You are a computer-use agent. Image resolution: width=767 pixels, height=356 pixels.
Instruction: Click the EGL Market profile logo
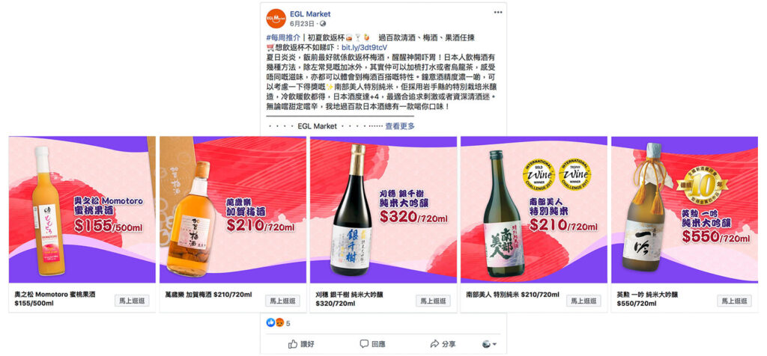pyautogui.click(x=276, y=18)
